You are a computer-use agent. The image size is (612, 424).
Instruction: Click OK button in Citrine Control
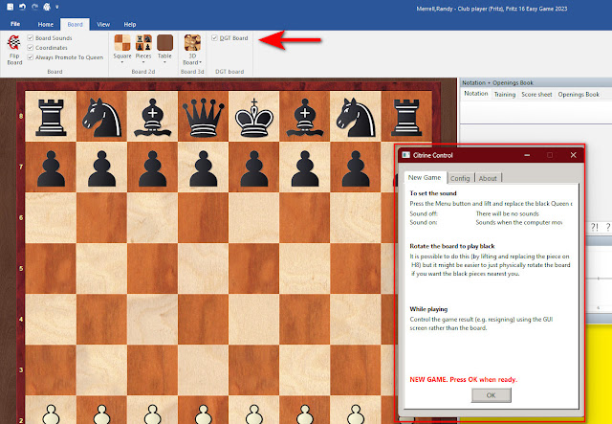point(491,395)
